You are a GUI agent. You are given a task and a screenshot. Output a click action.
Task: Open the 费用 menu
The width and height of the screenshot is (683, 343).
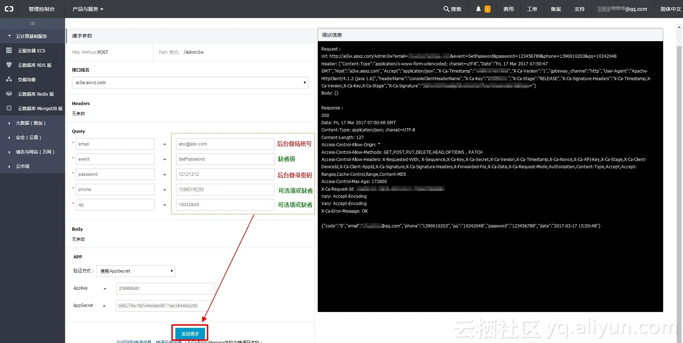pos(508,9)
